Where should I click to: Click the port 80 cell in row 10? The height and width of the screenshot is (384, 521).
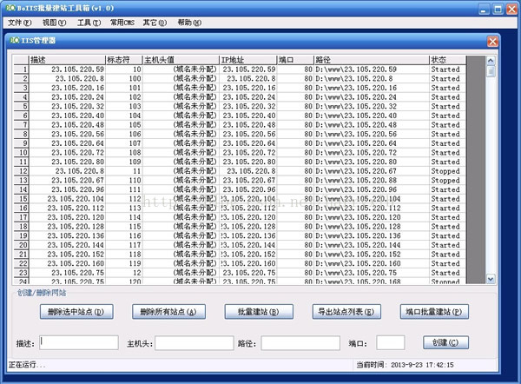[295, 153]
